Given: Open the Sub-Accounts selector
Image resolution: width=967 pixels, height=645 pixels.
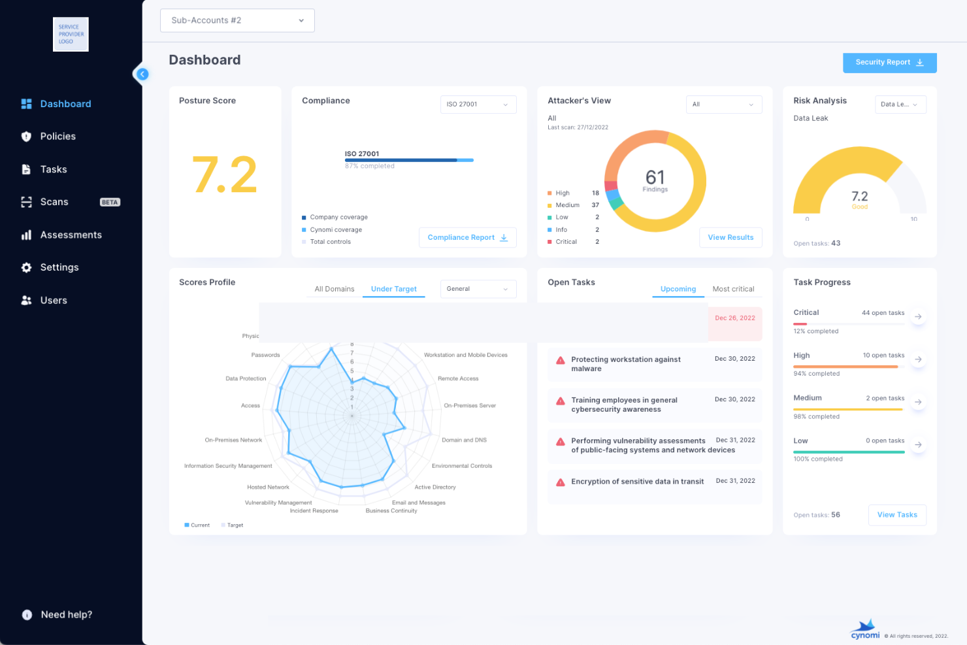Looking at the screenshot, I should pos(237,20).
